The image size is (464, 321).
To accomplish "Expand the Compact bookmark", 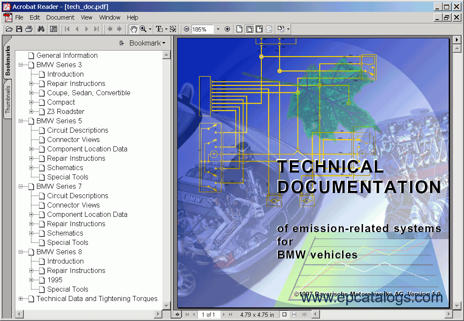I will (31, 102).
